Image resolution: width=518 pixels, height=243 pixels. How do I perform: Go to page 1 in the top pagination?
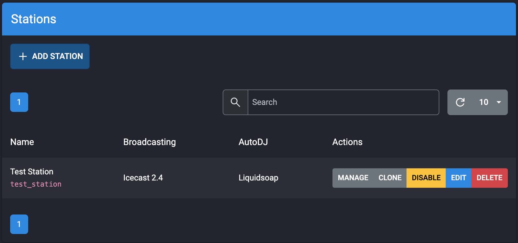(19, 102)
